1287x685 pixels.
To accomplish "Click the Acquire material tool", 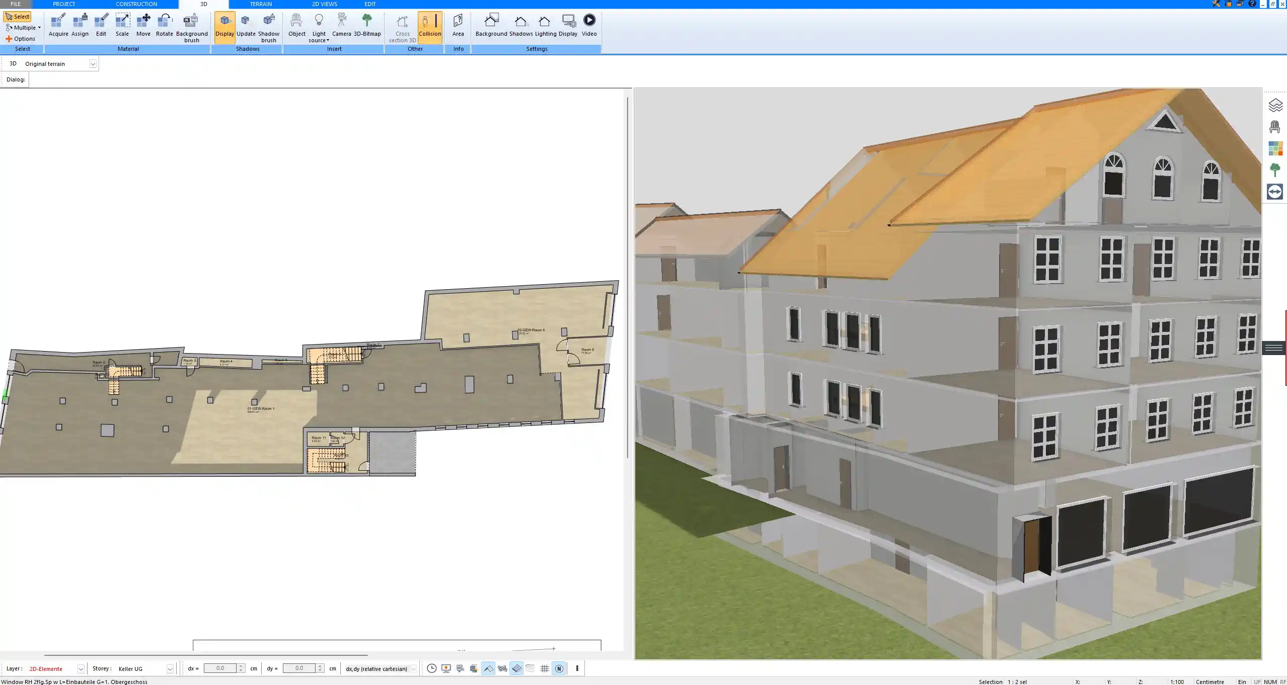I will pyautogui.click(x=58, y=26).
